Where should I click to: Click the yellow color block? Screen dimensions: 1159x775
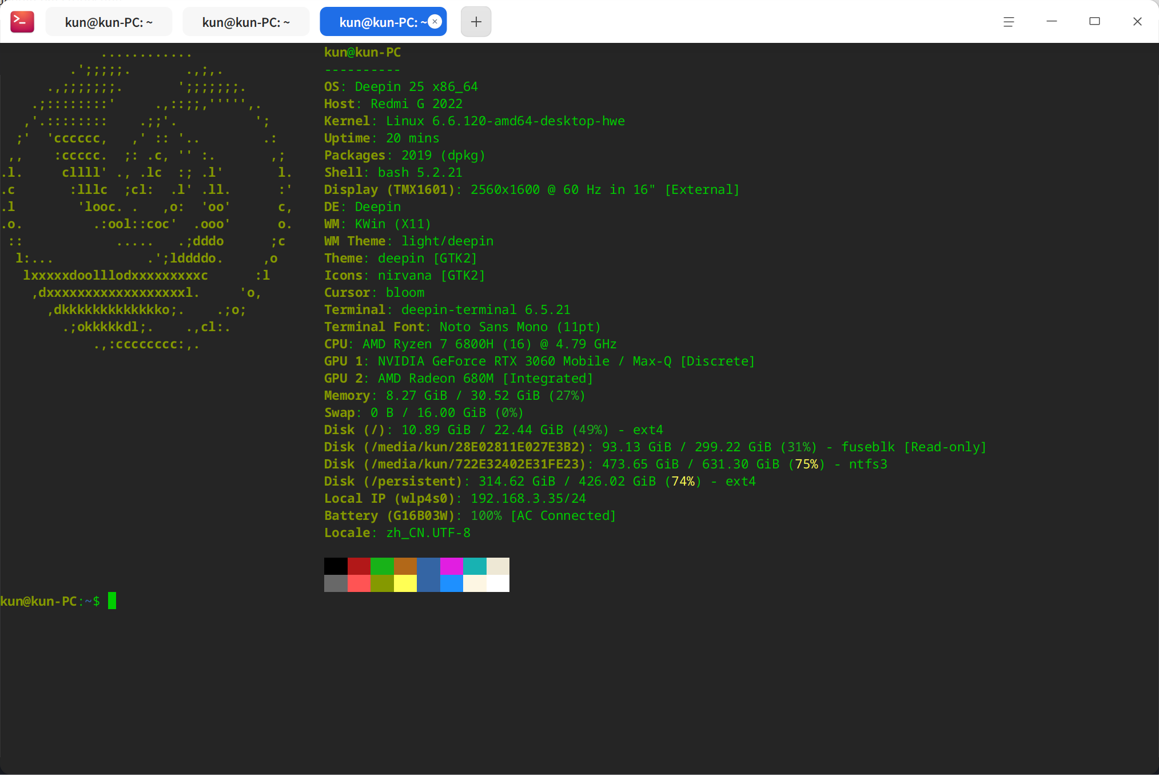pos(405,583)
